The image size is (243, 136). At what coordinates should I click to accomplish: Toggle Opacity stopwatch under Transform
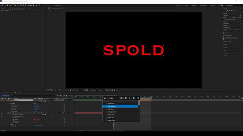12,111
